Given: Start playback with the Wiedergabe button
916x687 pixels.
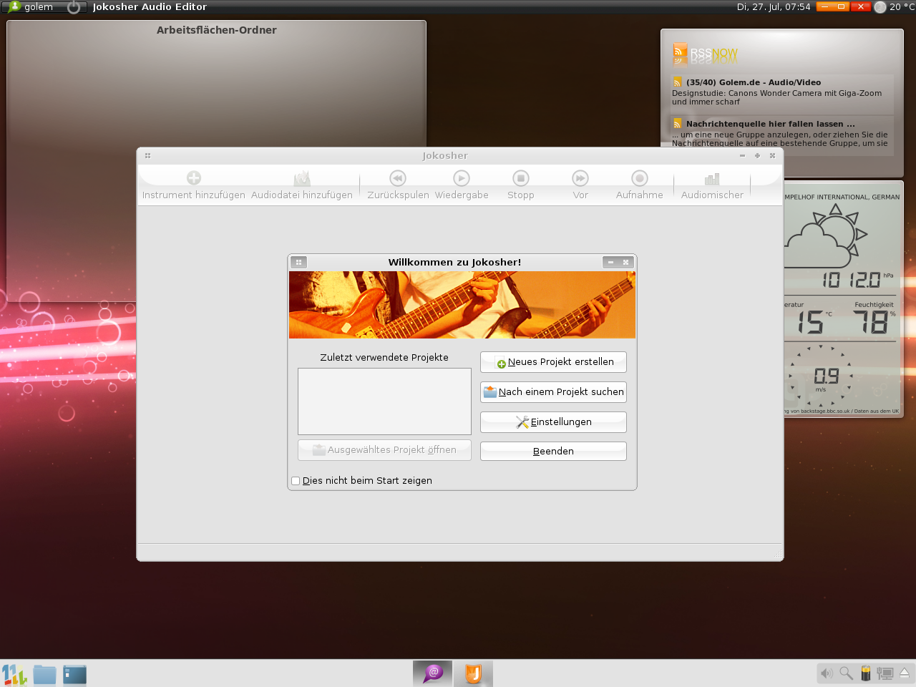Looking at the screenshot, I should pyautogui.click(x=462, y=178).
